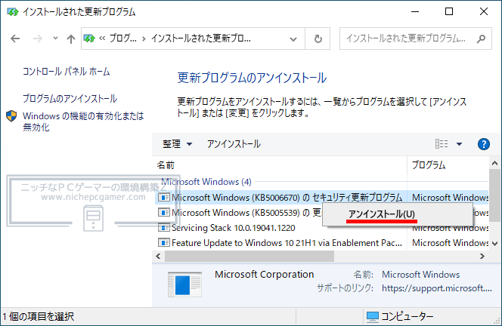Click the details pane update thumbnail
Image resolution: width=502 pixels, height=326 pixels.
point(184,284)
